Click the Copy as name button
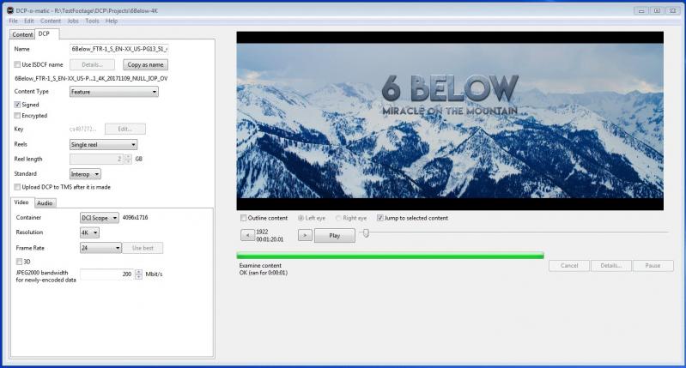The height and width of the screenshot is (368, 686). (x=145, y=64)
